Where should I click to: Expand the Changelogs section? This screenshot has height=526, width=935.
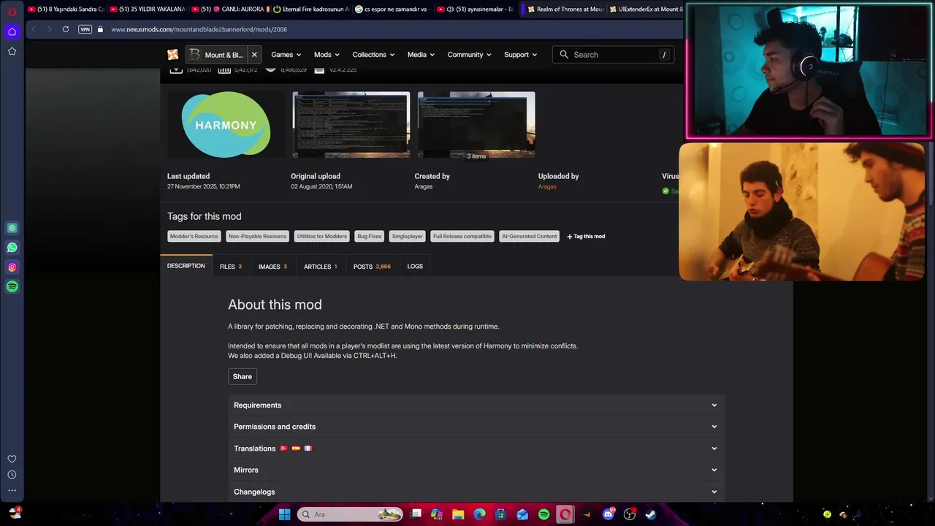coord(476,492)
